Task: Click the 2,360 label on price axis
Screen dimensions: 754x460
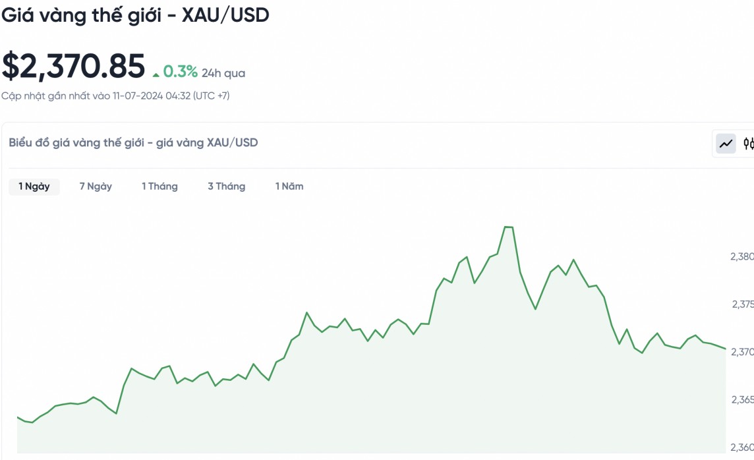Action: (742, 448)
